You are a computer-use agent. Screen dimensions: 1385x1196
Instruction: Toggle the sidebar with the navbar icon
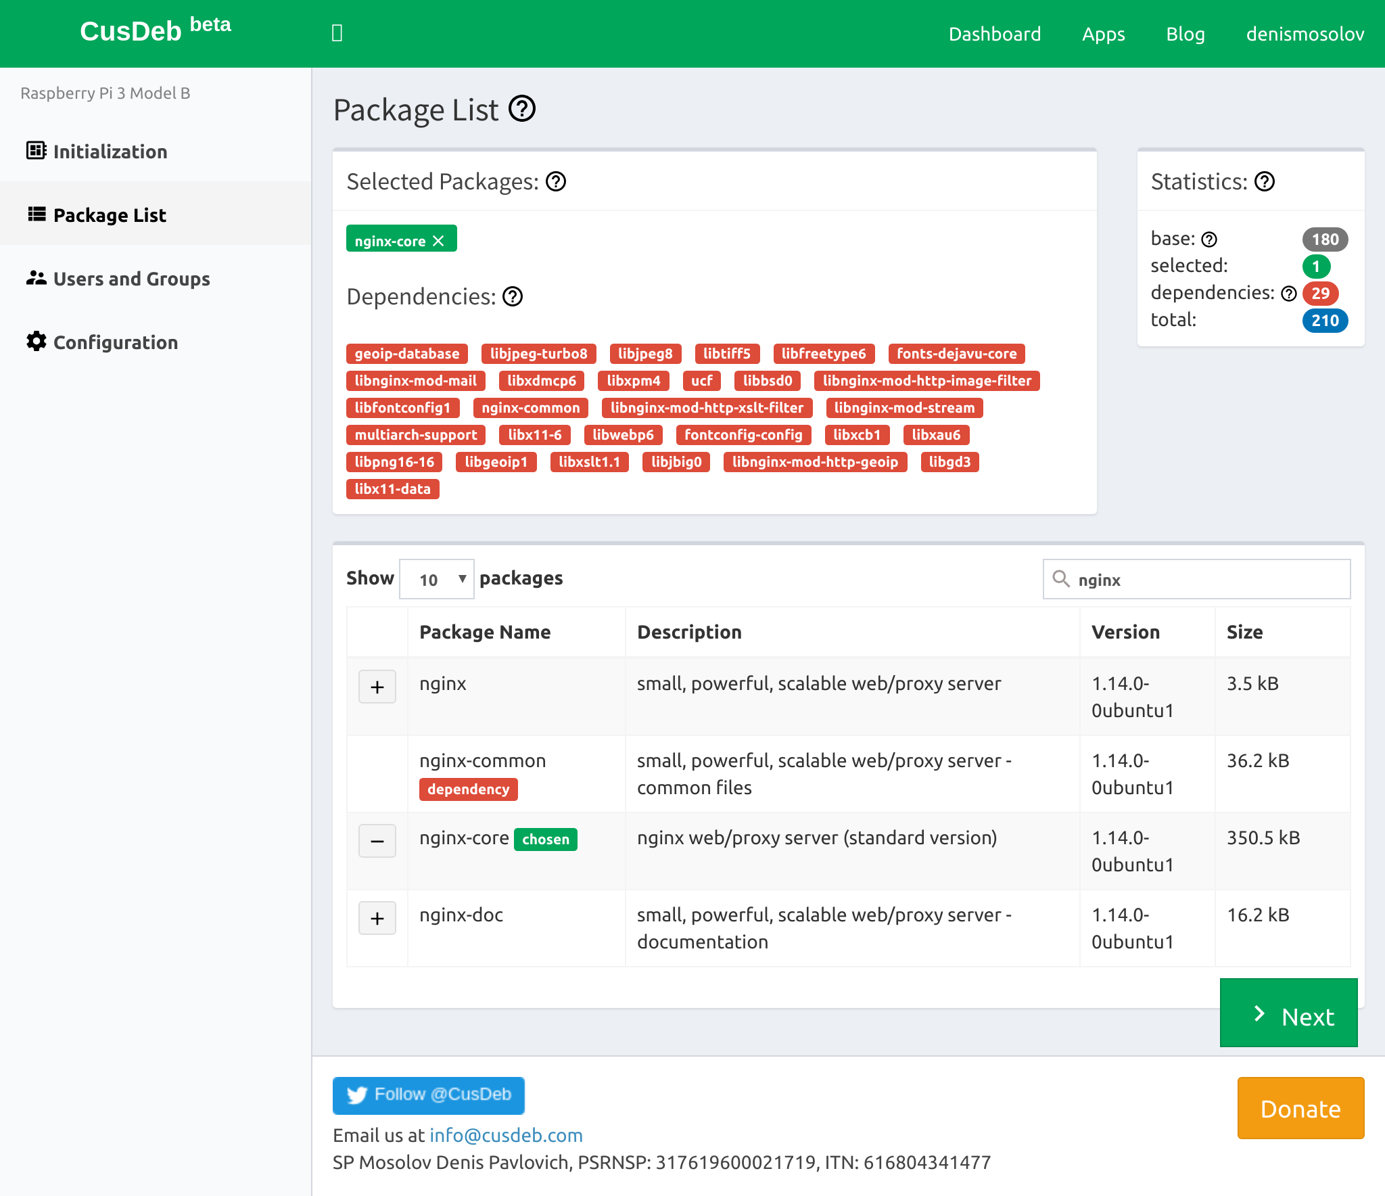[337, 33]
